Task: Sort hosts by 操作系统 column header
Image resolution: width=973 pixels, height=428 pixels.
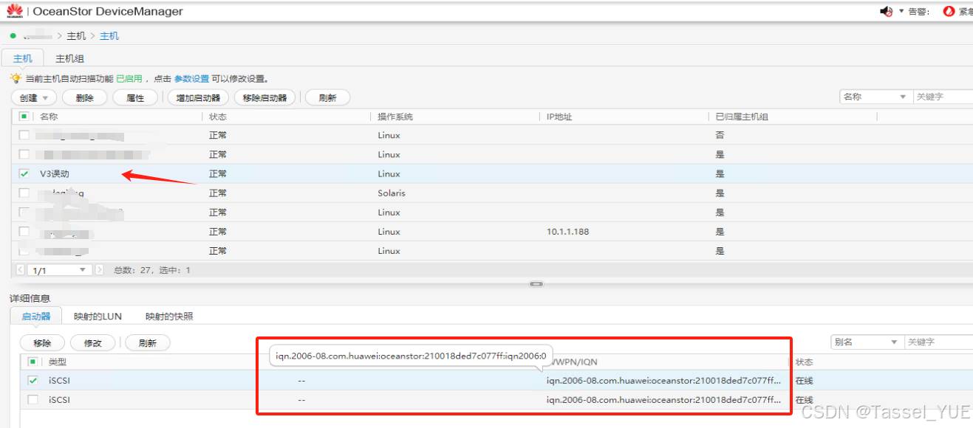Action: point(395,117)
